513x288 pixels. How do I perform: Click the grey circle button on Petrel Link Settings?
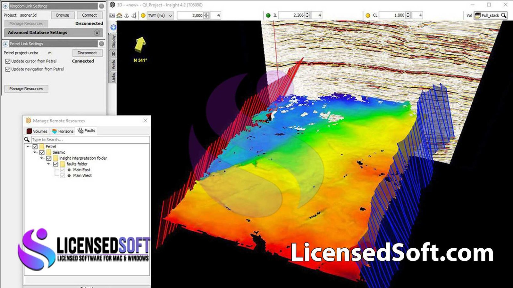101,44
